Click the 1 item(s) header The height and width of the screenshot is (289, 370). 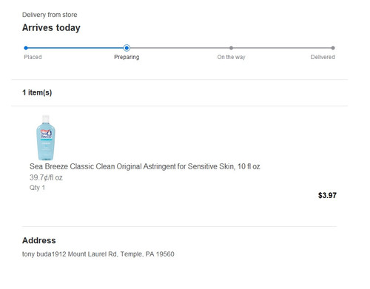(x=37, y=92)
